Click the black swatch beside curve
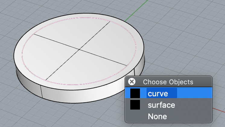 [135, 93]
